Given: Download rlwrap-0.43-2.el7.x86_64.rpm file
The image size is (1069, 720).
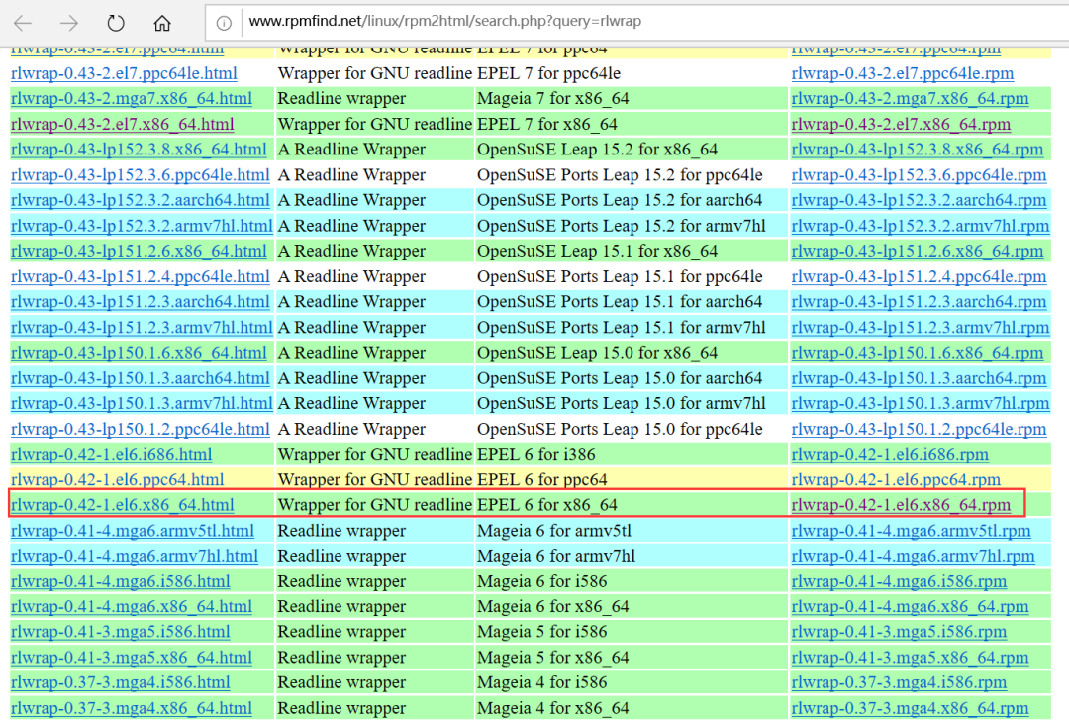Looking at the screenshot, I should (901, 124).
